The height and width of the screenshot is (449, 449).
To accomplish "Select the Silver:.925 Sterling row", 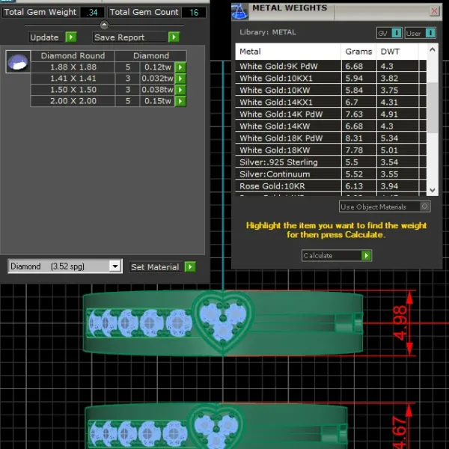I will point(331,162).
